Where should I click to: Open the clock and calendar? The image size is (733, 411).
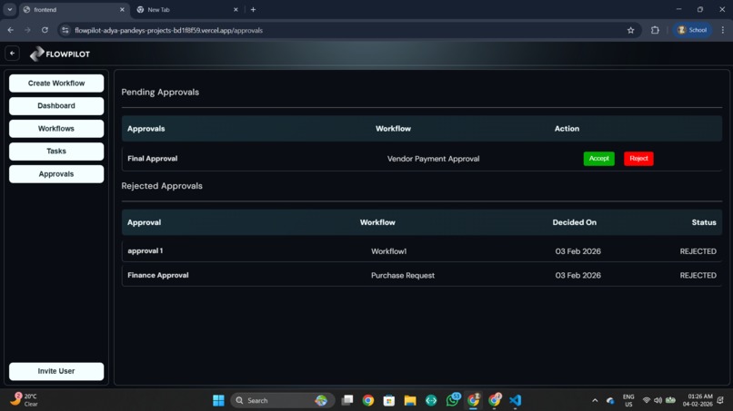pos(698,400)
